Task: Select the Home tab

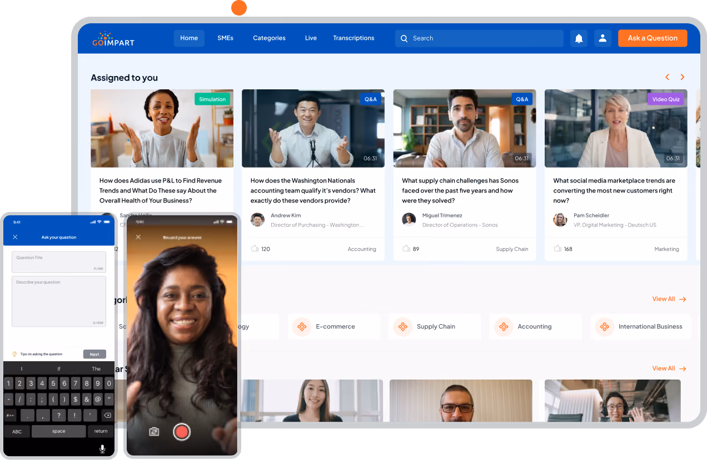Action: [x=189, y=38]
